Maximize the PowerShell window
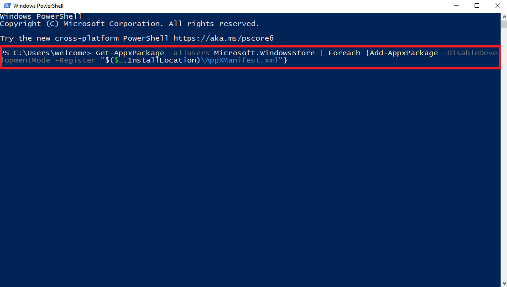This screenshot has height=287, width=507. [x=476, y=6]
